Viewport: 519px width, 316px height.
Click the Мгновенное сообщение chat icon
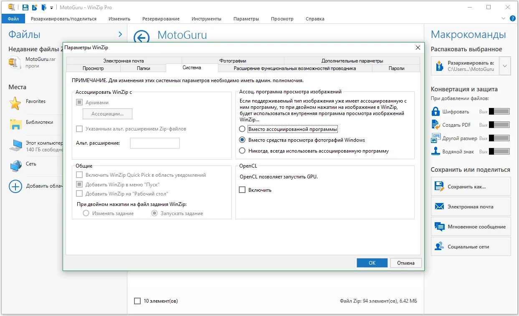pyautogui.click(x=439, y=226)
